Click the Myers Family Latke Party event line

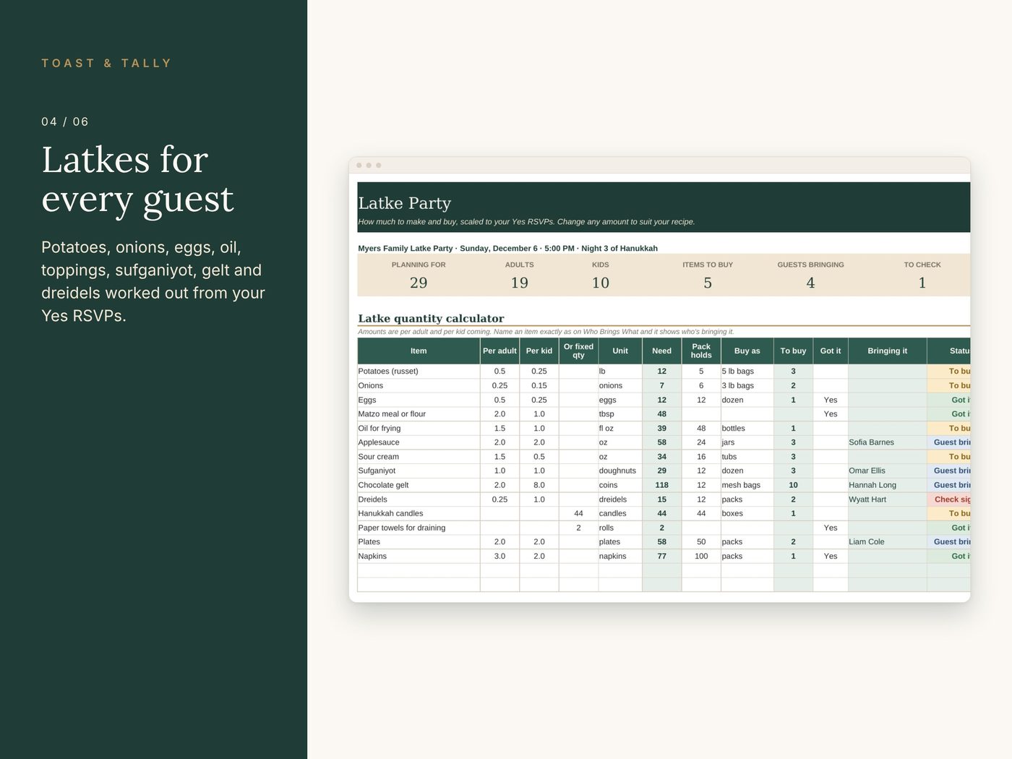[x=507, y=249]
